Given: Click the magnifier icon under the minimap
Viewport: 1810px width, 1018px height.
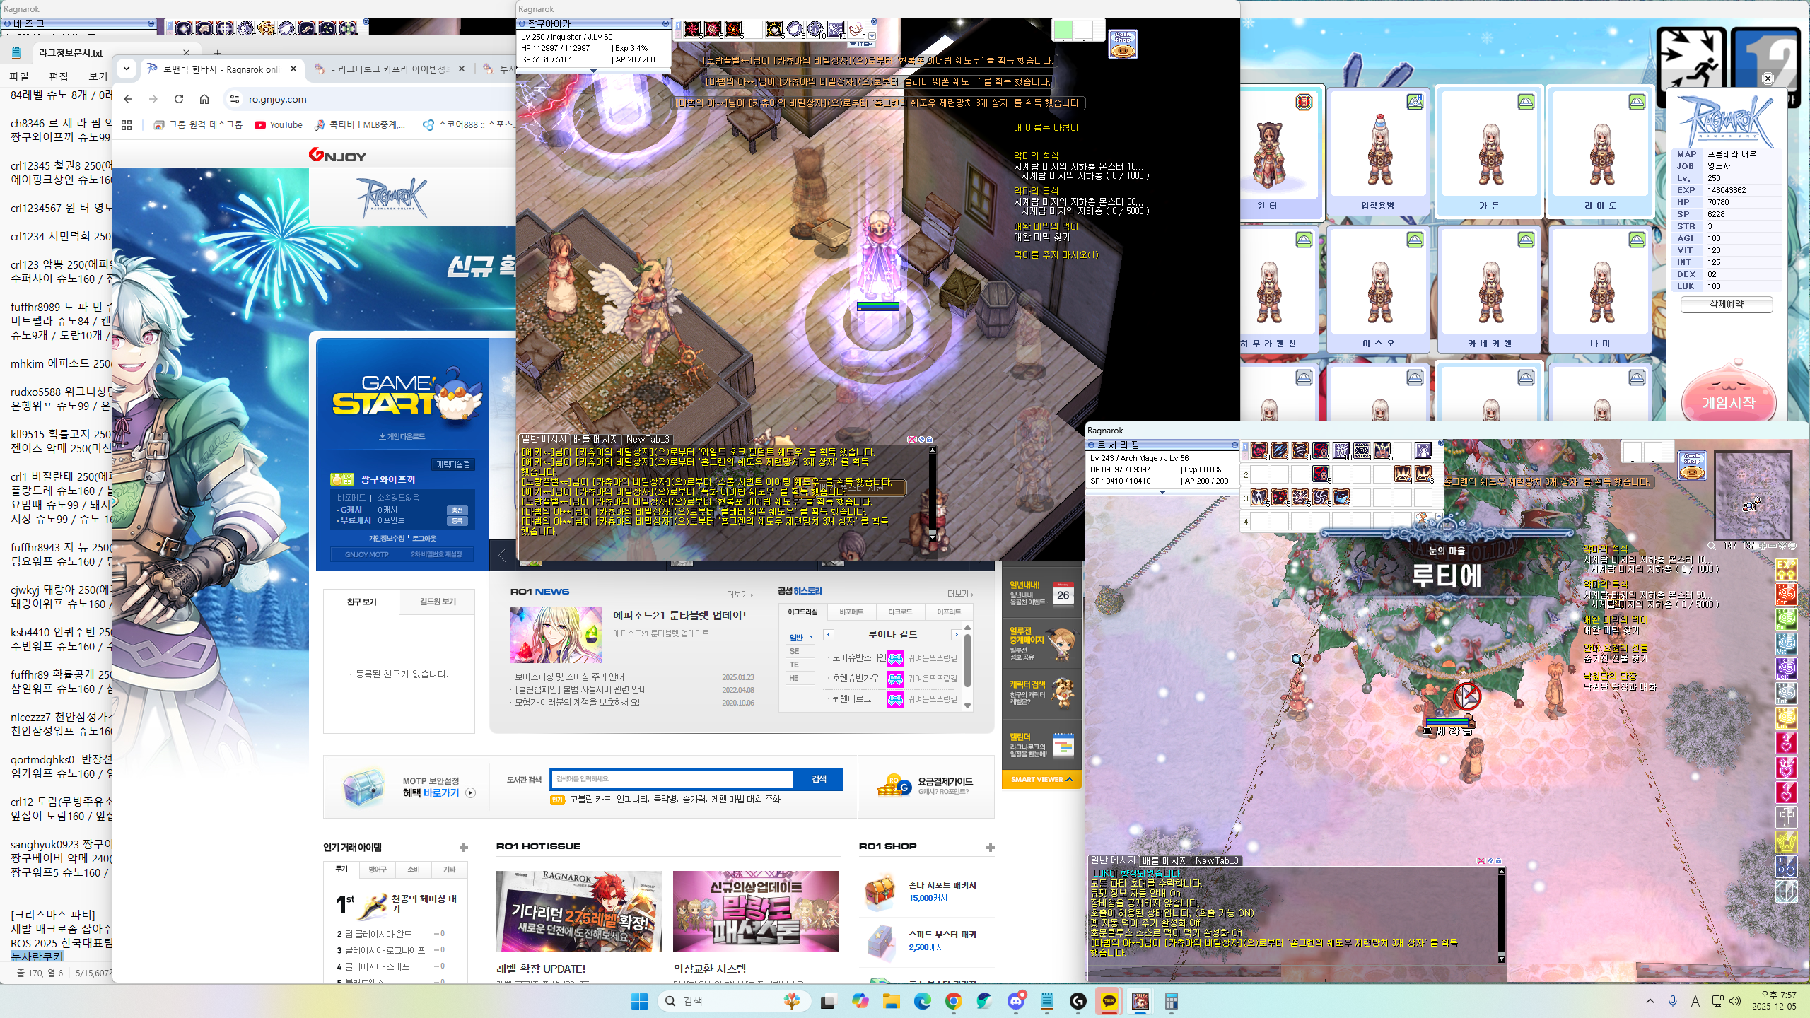Looking at the screenshot, I should point(1712,546).
